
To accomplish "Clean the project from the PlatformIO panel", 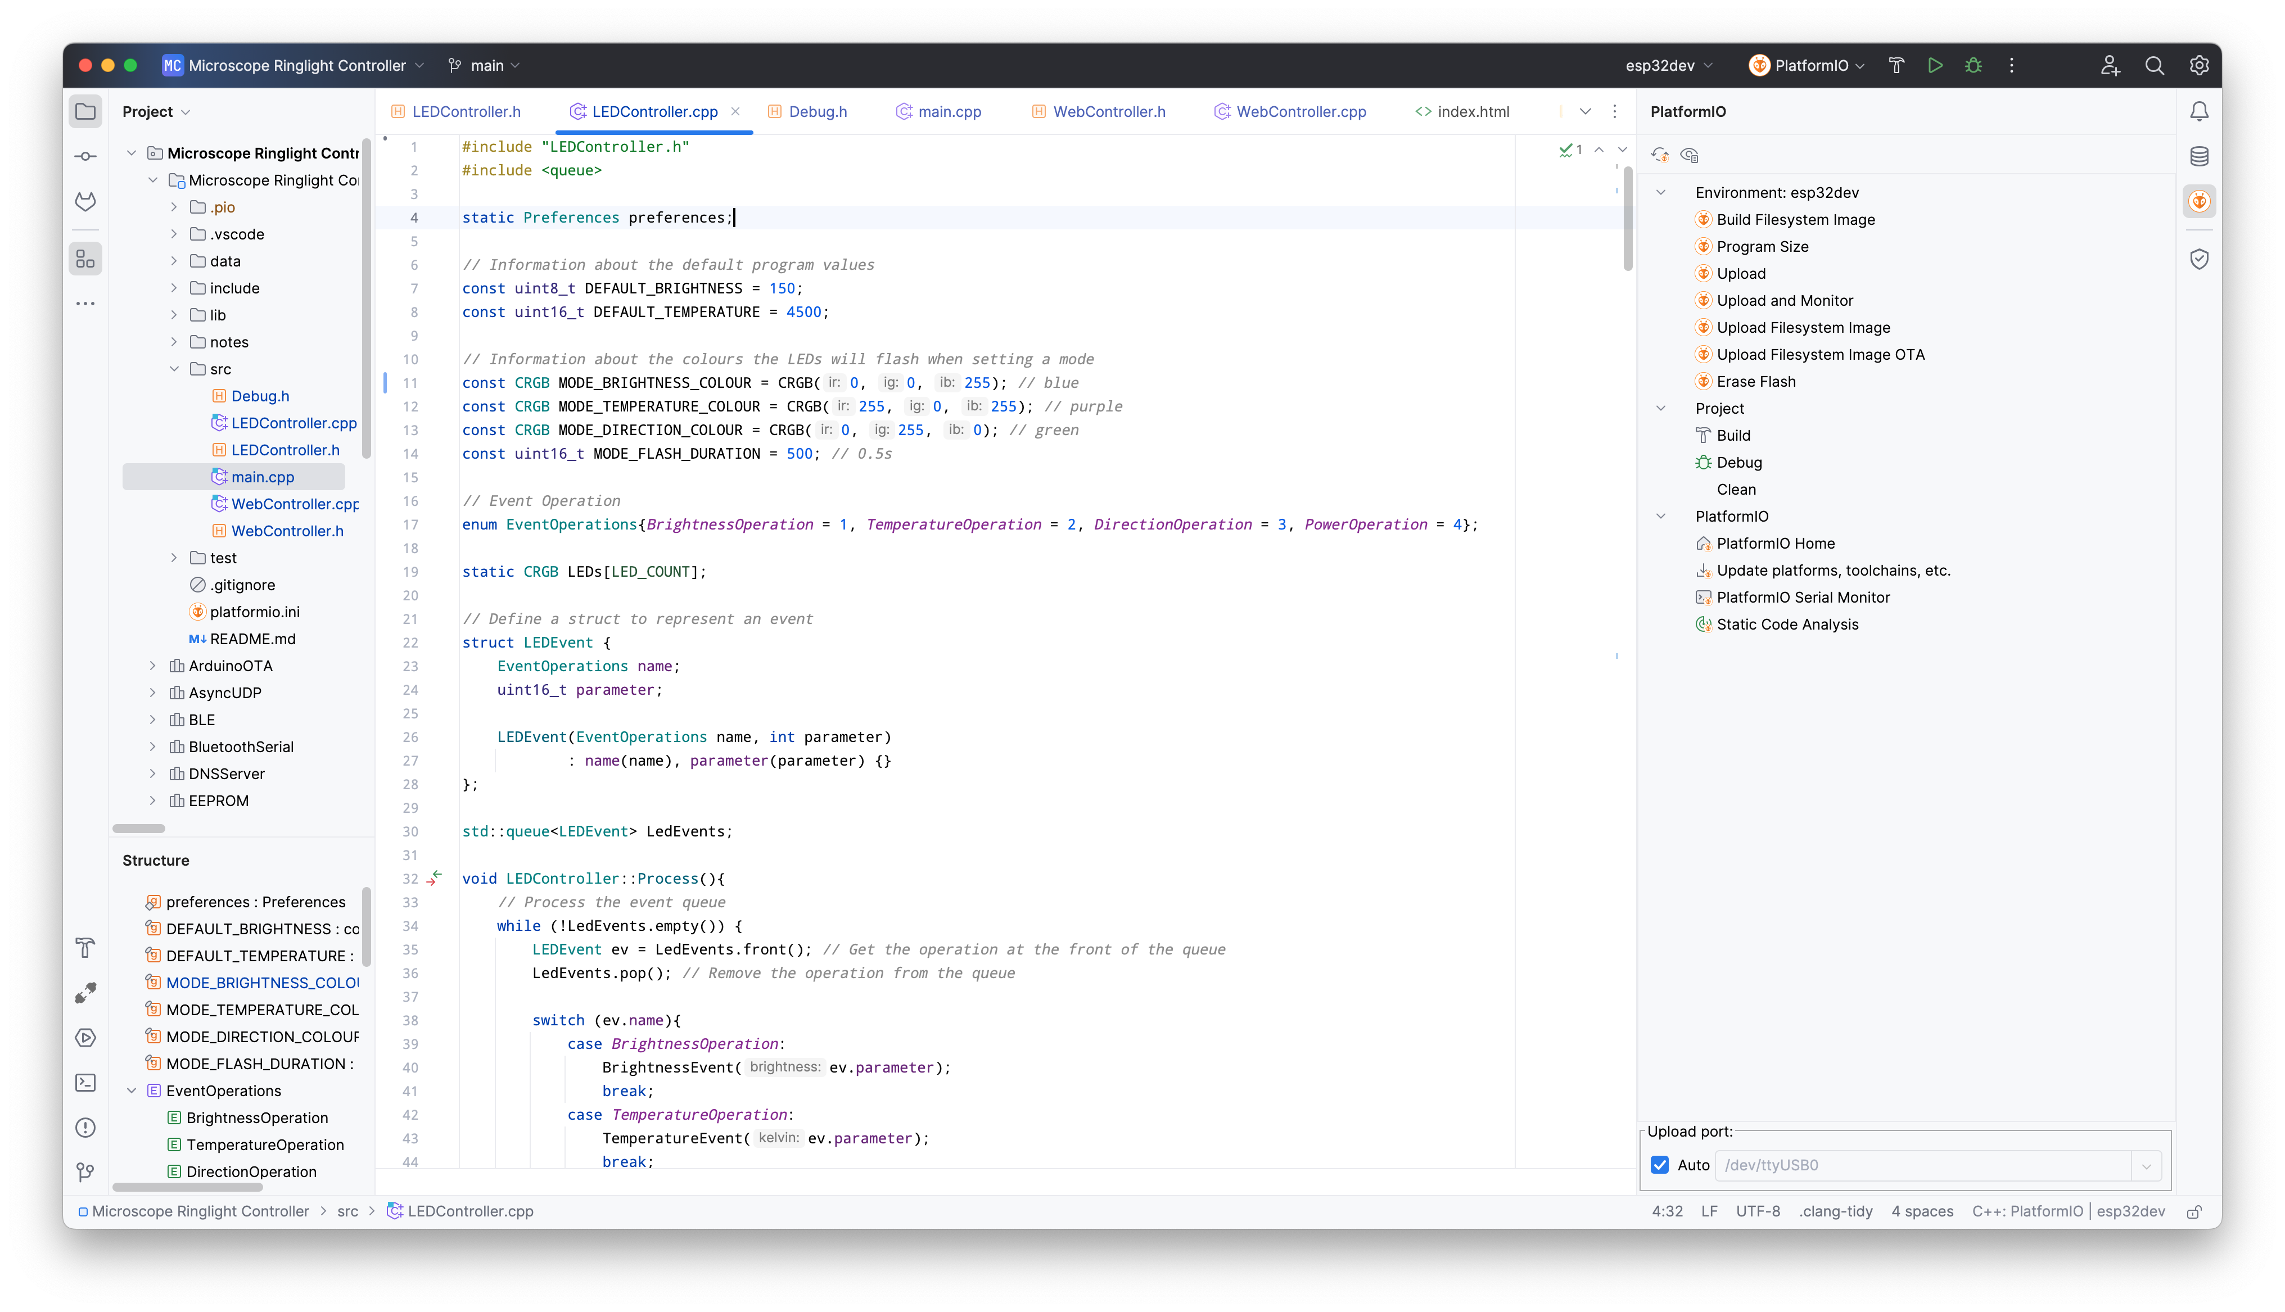I will (x=1736, y=489).
